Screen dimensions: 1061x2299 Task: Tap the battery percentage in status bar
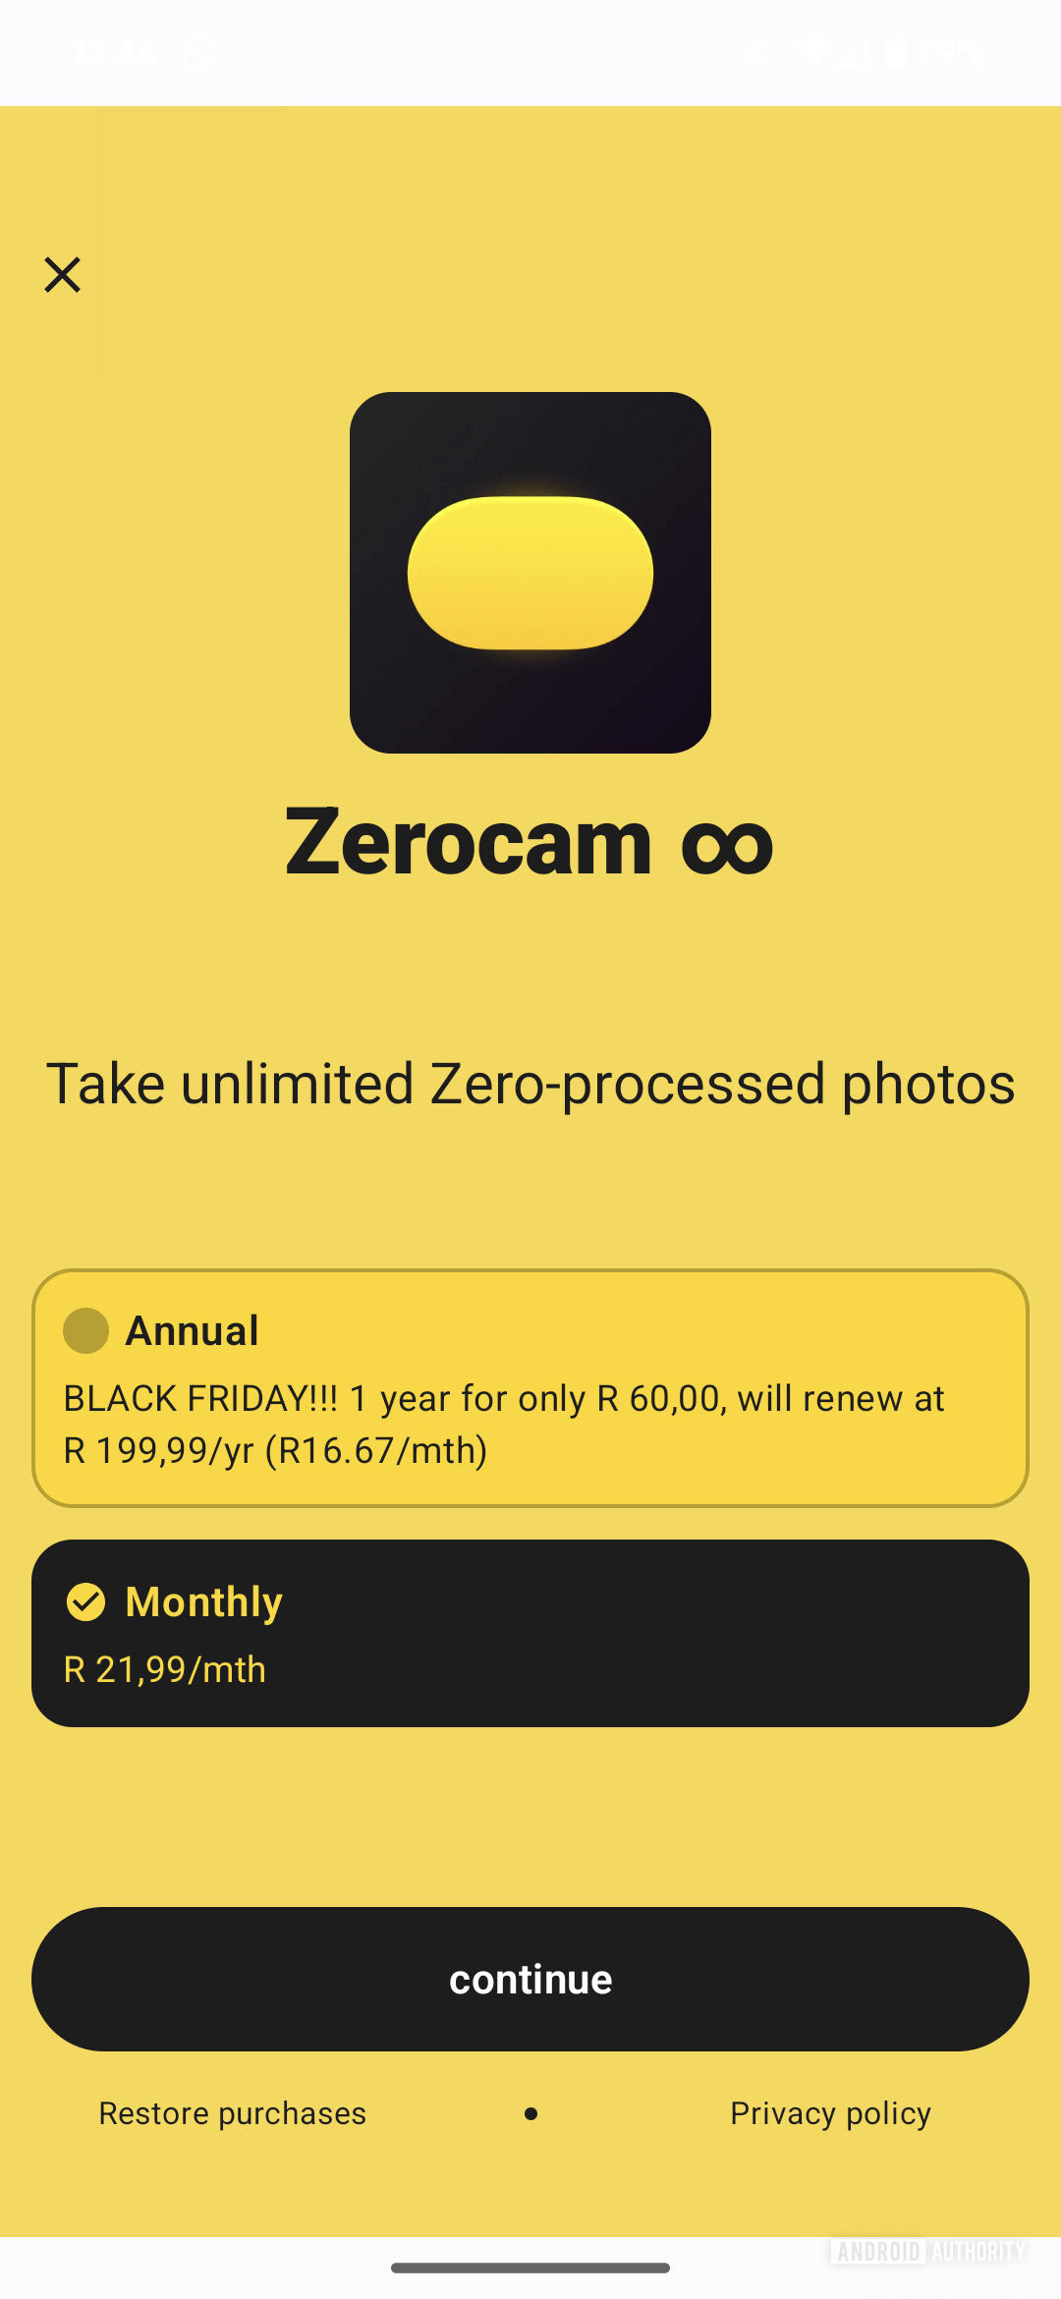pyautogui.click(x=951, y=52)
